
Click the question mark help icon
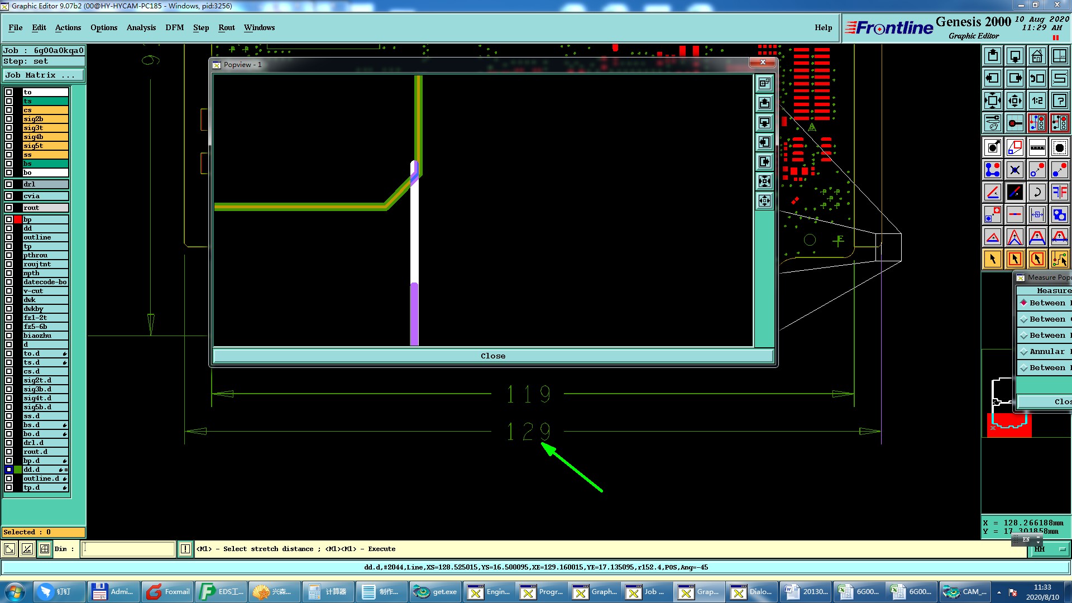(1059, 101)
